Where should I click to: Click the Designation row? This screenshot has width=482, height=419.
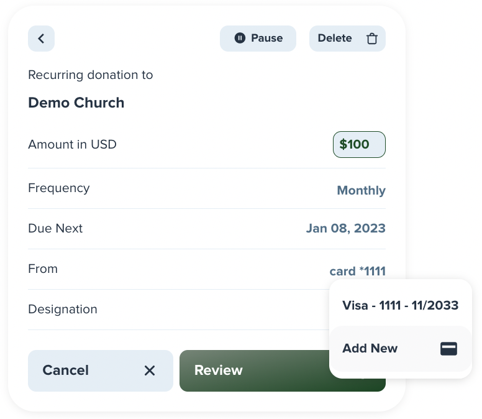[x=178, y=310]
